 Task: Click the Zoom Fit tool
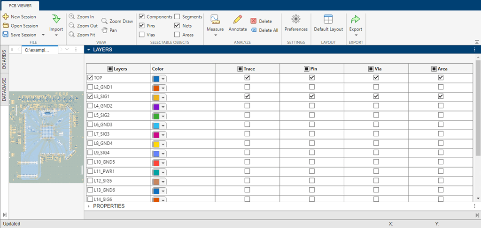tap(72, 35)
